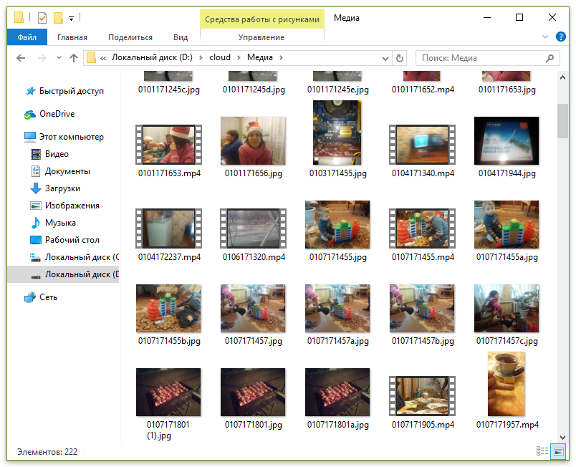
Task: Click the vertical scrollbar down arrow
Action: (562, 437)
